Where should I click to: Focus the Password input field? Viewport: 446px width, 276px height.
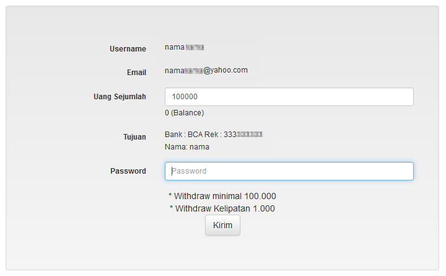[x=289, y=171]
